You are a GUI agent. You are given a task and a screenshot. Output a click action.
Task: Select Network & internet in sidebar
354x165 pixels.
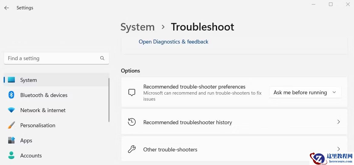pos(43,110)
